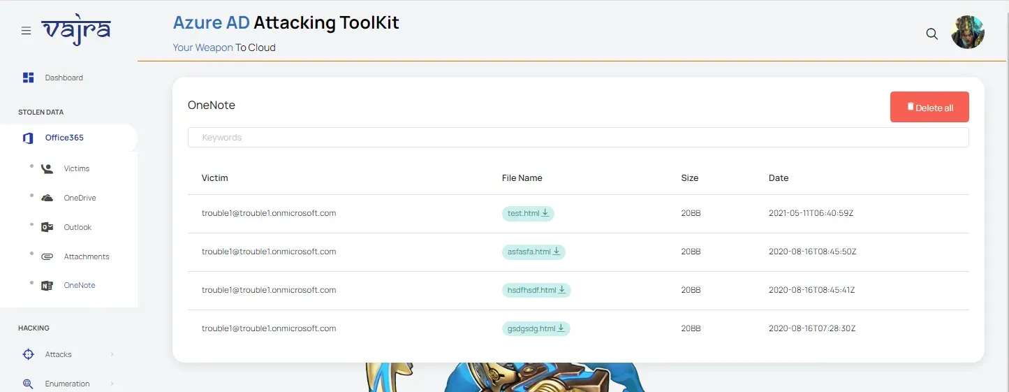Click the Attacks crosshair icon
Screen dimensions: 1009x392
29,354
